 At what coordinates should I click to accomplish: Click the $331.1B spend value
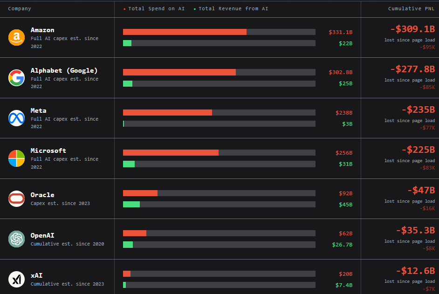341,32
